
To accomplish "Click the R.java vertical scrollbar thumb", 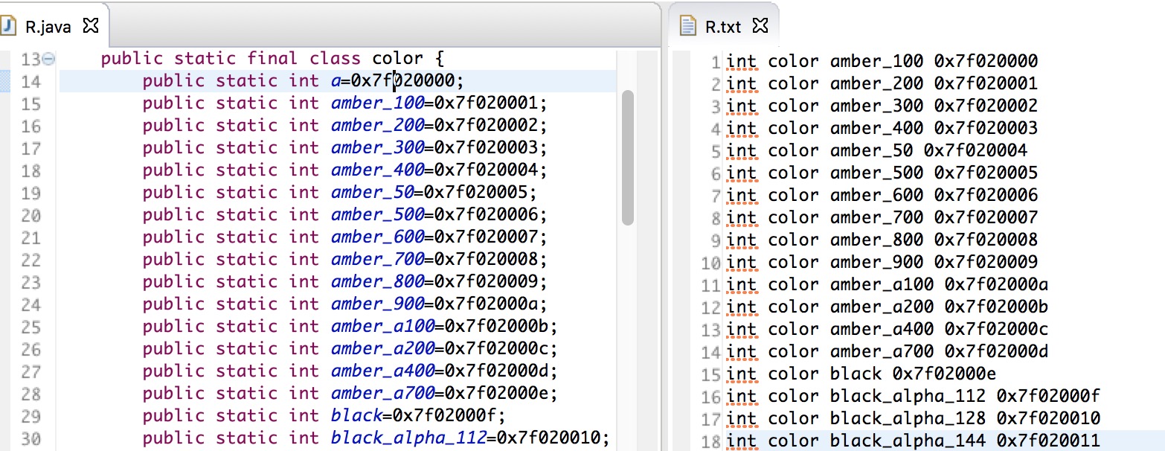I will (x=627, y=158).
